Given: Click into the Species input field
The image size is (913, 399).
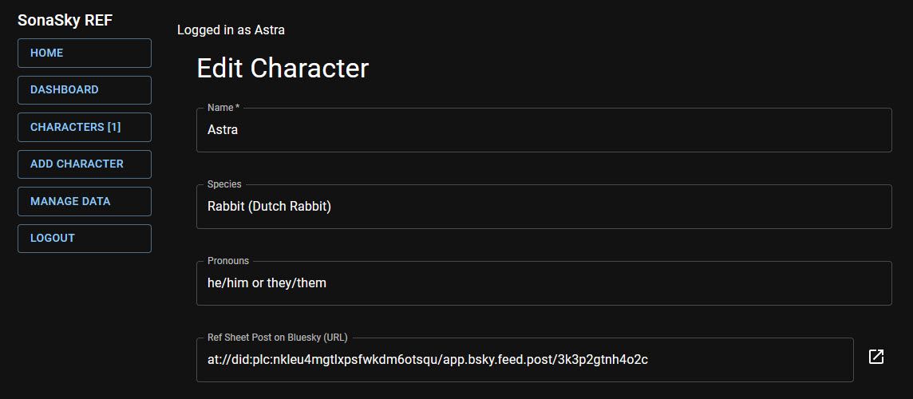Looking at the screenshot, I should click(x=543, y=207).
